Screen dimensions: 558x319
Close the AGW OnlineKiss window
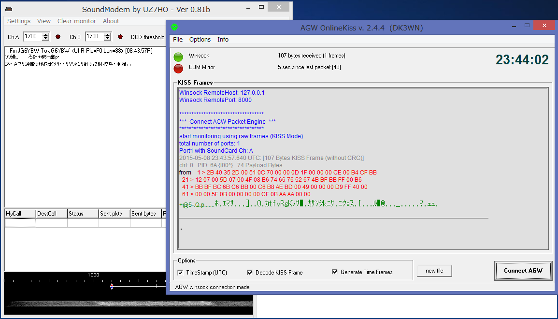[x=544, y=25]
